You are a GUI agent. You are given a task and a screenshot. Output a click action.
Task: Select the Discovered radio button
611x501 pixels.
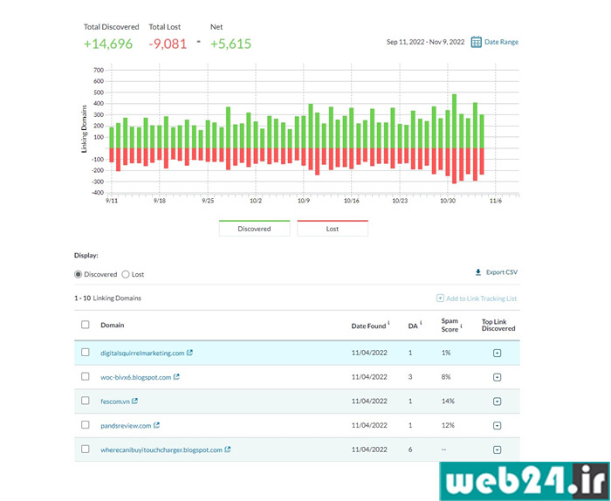click(x=78, y=274)
